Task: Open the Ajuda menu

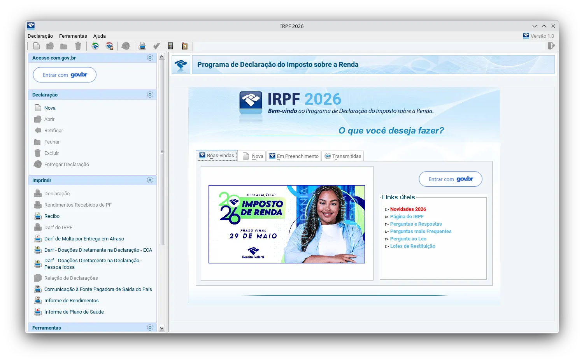Action: tap(100, 36)
